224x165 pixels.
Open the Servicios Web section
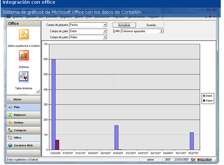24,146
